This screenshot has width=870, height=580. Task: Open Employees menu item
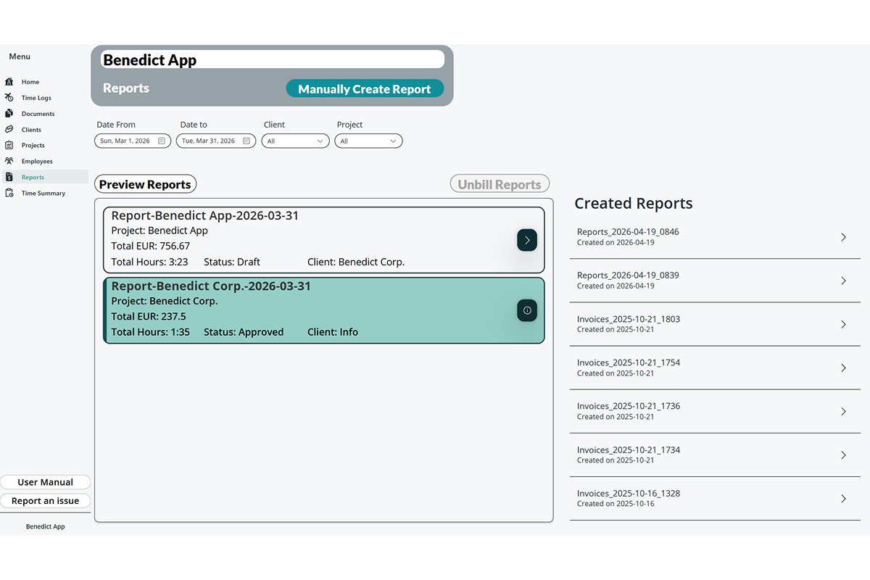pos(44,162)
